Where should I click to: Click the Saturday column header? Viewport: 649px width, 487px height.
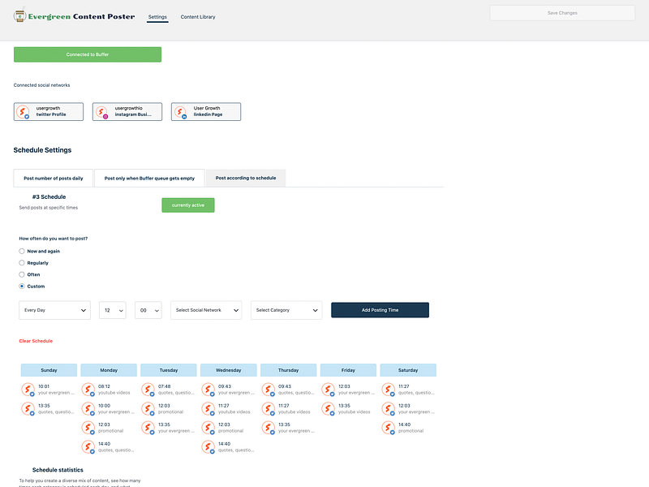point(408,370)
